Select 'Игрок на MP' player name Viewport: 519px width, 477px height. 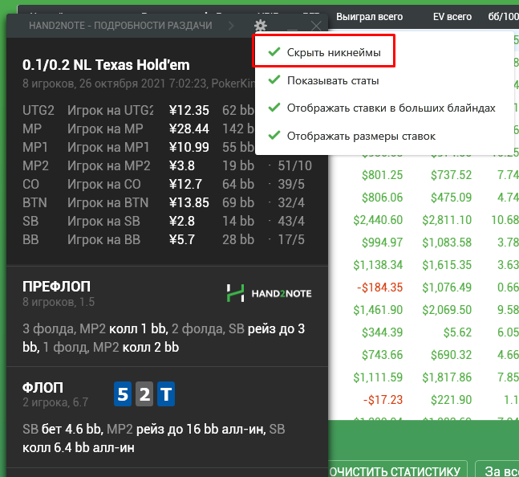105,128
